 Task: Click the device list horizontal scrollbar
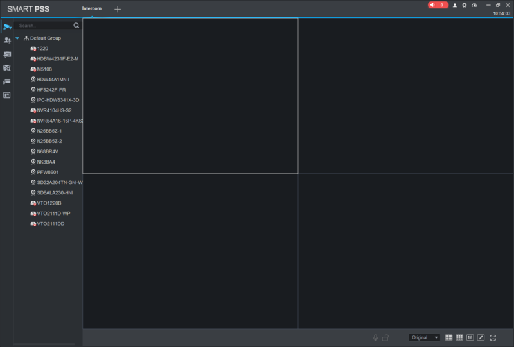point(44,344)
